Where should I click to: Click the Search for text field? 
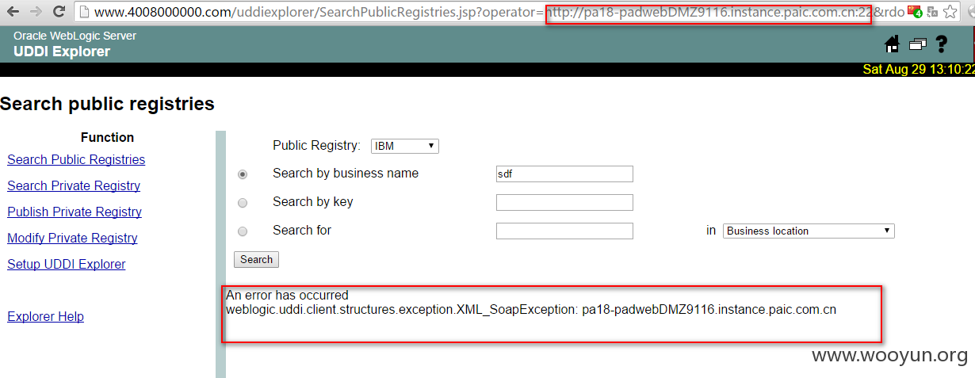564,231
